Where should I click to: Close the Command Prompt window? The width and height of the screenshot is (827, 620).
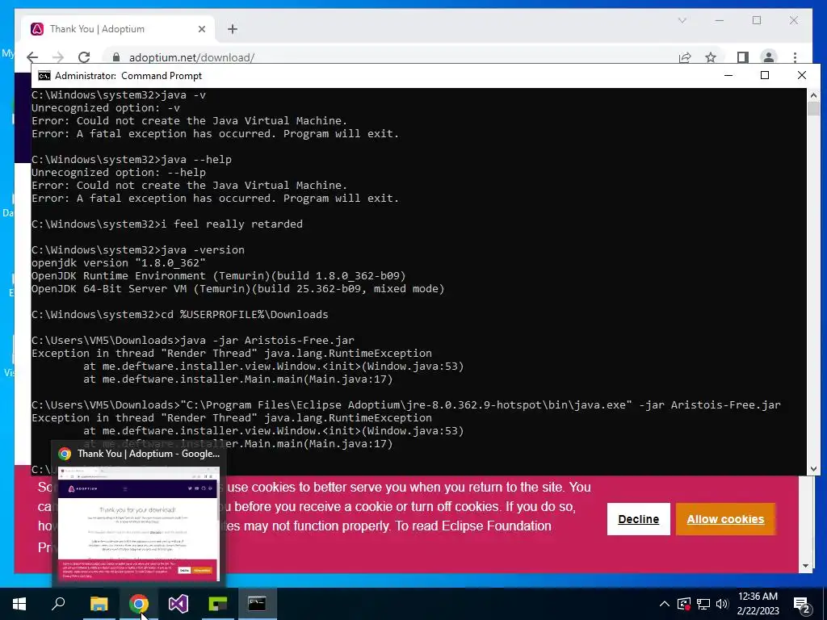(802, 75)
